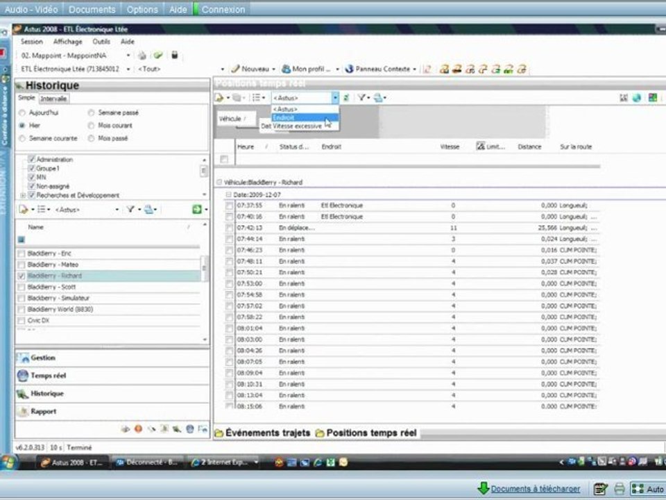This screenshot has height=500, width=666.
Task: Open the Nouveau dropdown button
Action: [253, 69]
